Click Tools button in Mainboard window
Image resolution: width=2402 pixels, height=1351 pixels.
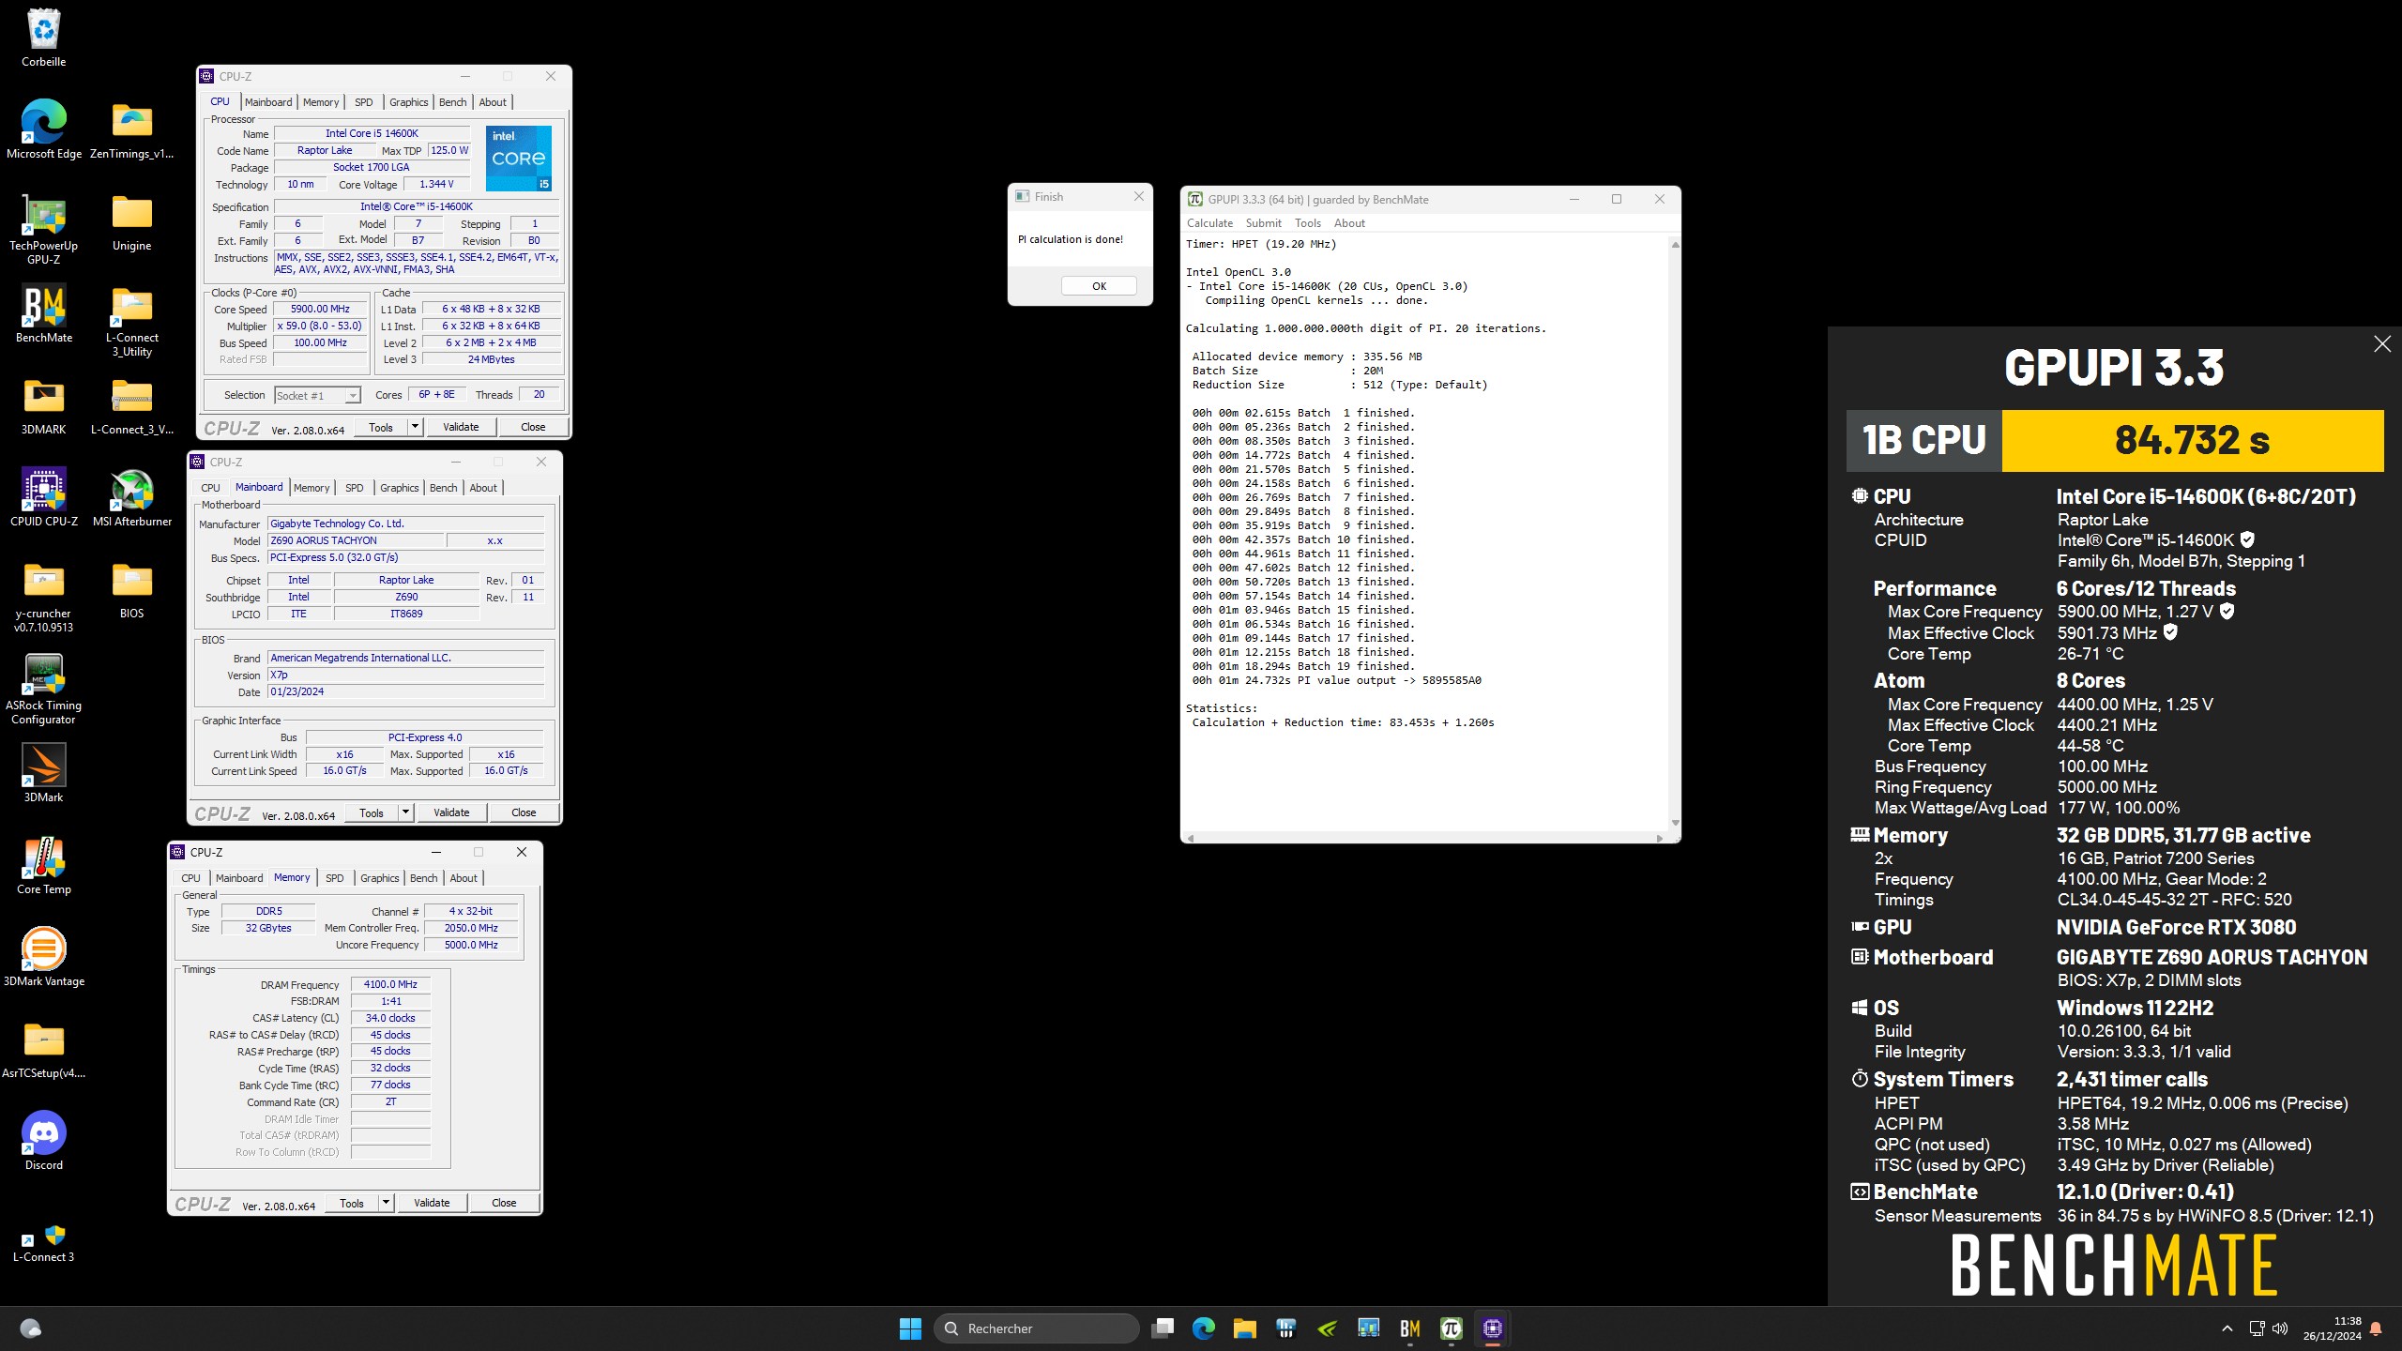coord(372,812)
